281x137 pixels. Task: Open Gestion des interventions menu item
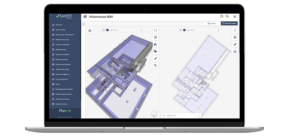pos(64,35)
